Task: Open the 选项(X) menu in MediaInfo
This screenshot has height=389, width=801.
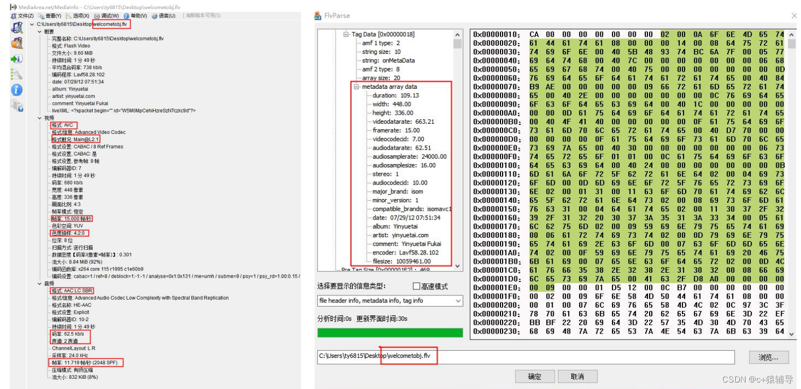Action: click(x=78, y=16)
